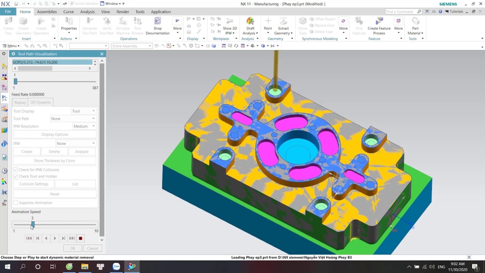
Task: Toggle Check Tool and Holder checkbox
Action: pyautogui.click(x=16, y=176)
